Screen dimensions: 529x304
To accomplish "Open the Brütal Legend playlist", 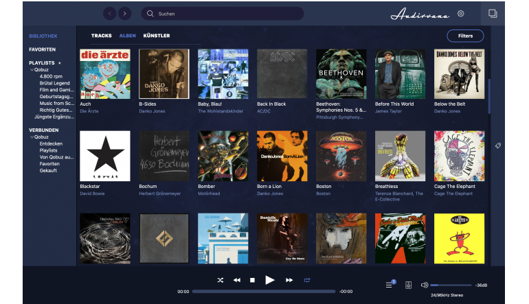I will pyautogui.click(x=55, y=83).
